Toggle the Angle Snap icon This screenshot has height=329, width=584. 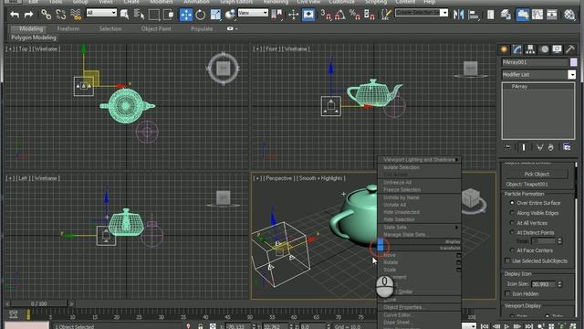[340, 15]
